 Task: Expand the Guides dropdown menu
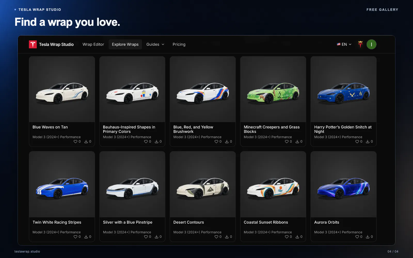155,44
